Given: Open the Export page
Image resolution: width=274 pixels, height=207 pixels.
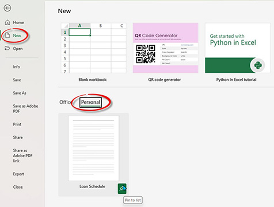Looking at the screenshot, I should coord(18,174).
